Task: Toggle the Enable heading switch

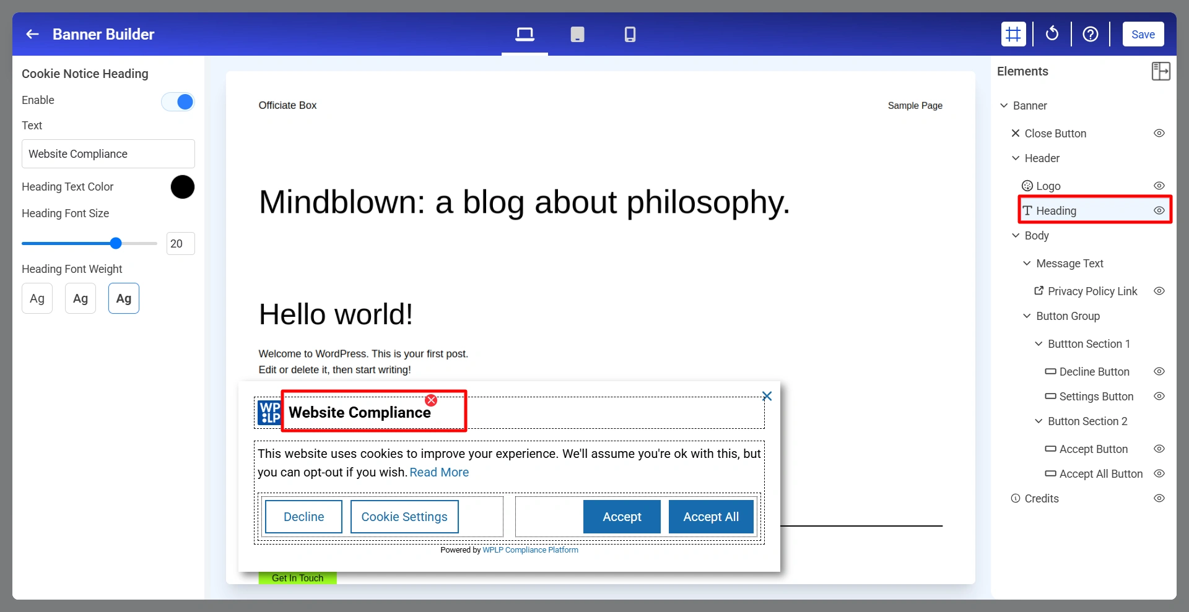Action: [x=178, y=101]
